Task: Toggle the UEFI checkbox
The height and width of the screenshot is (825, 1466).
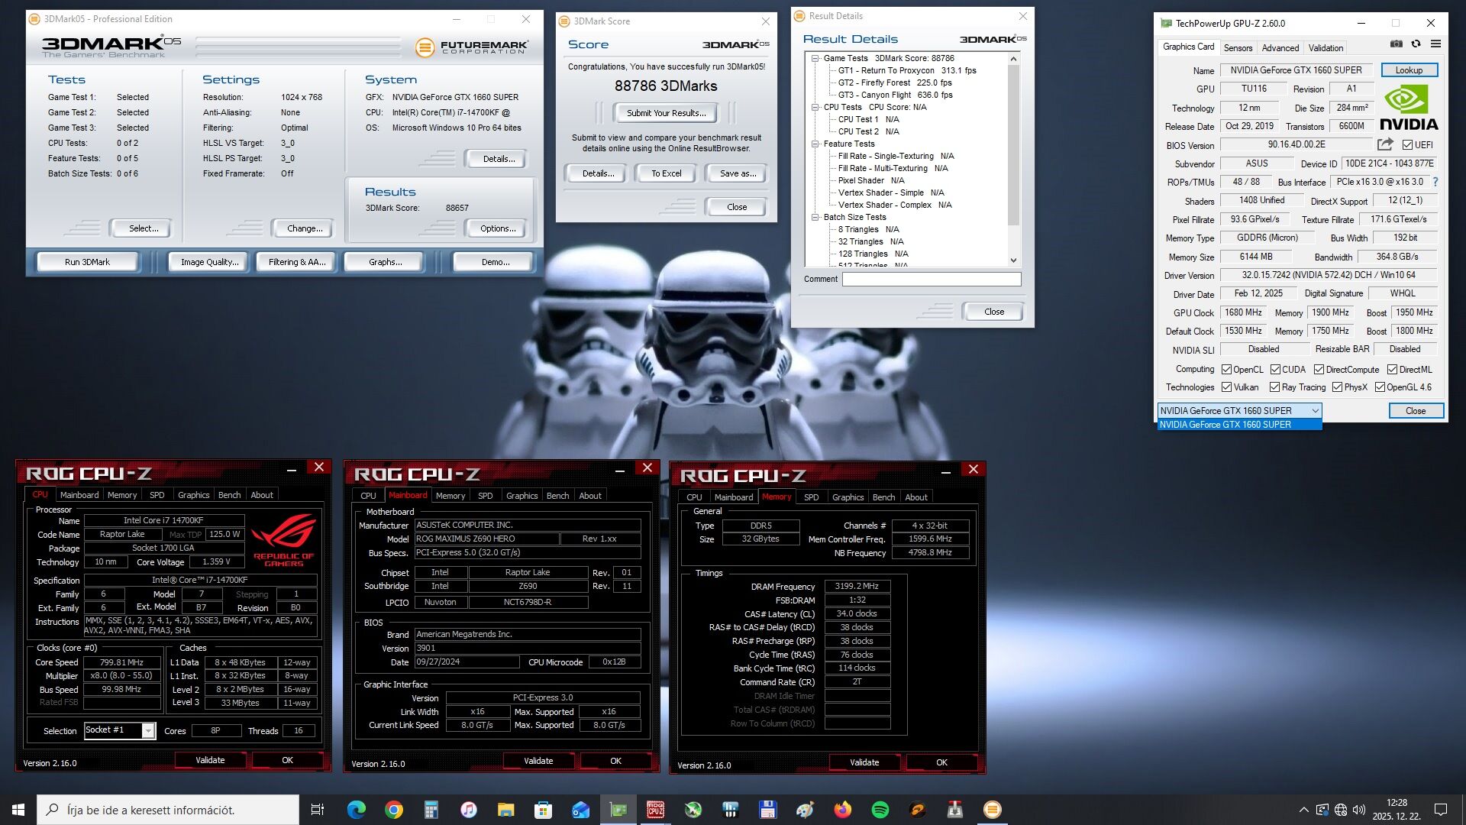Action: point(1407,145)
